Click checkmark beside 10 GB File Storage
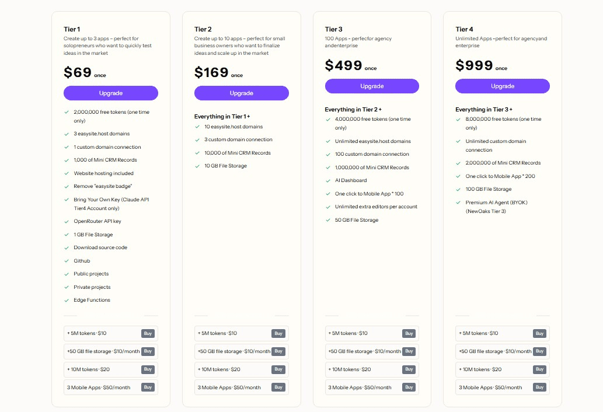The image size is (603, 412). coord(198,166)
